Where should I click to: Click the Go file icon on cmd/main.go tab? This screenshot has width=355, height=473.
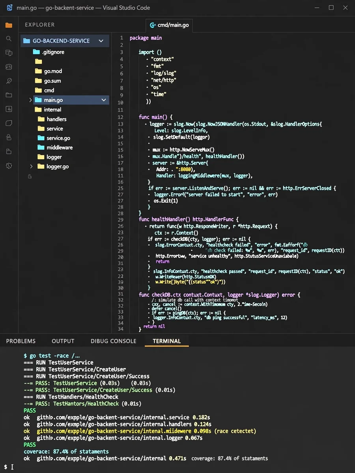coord(153,25)
